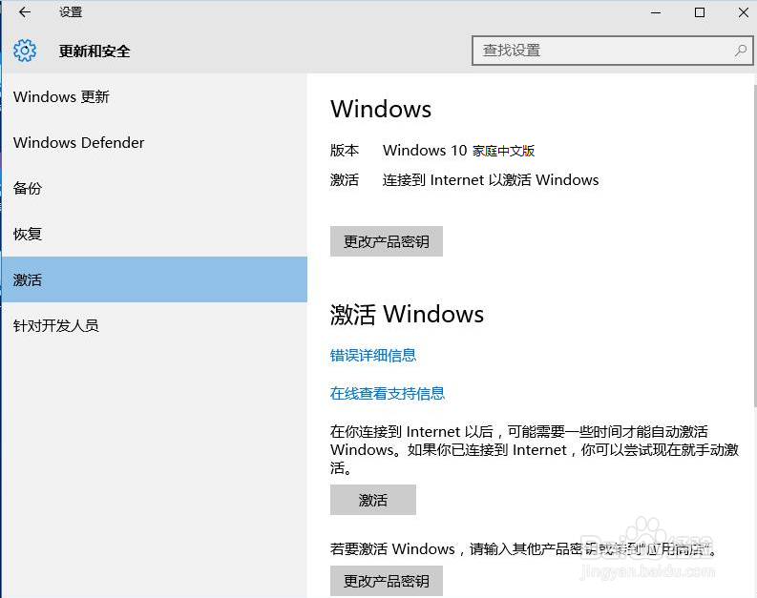Maximize the settings window

coord(699,12)
